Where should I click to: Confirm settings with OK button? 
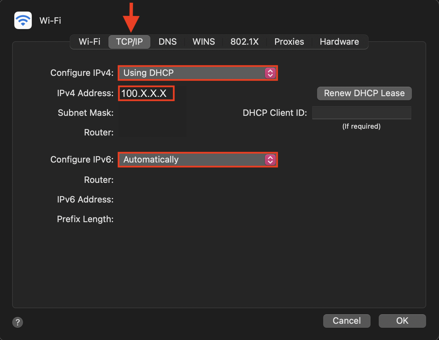tap(402, 321)
